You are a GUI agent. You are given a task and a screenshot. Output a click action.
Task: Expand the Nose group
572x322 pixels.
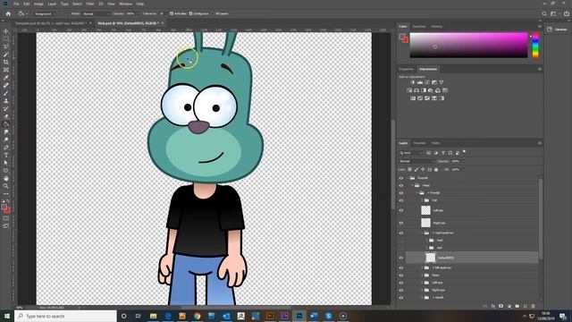pos(423,275)
